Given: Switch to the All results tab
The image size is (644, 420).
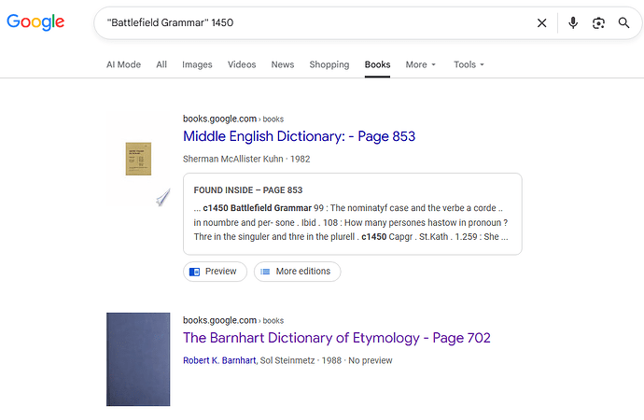Looking at the screenshot, I should point(161,64).
